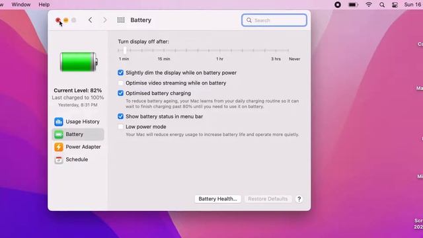Open Usage History in the sidebar
The width and height of the screenshot is (423, 238).
pyautogui.click(x=77, y=122)
